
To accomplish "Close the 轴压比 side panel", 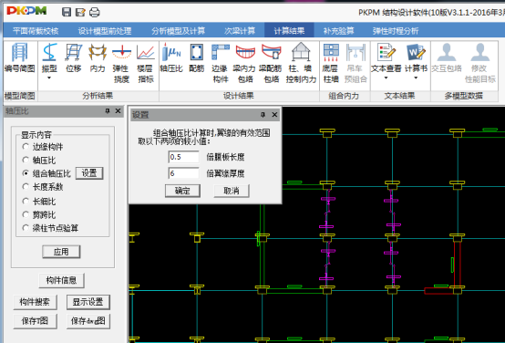I will tap(119, 111).
